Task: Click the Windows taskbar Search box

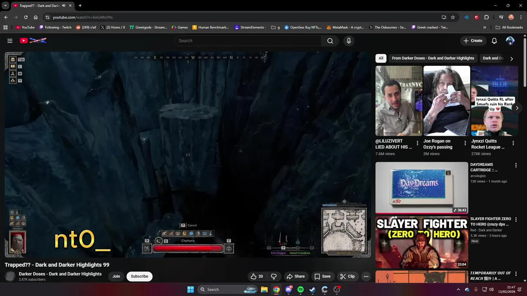Action: (x=228, y=289)
